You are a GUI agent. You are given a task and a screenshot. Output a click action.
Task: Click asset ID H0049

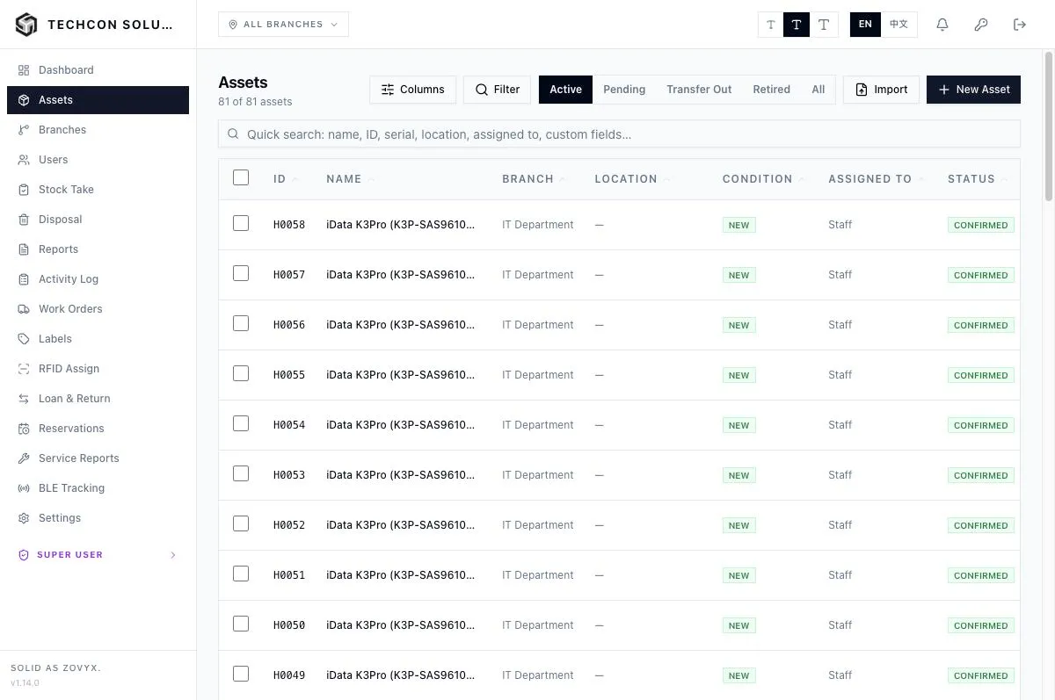(289, 675)
